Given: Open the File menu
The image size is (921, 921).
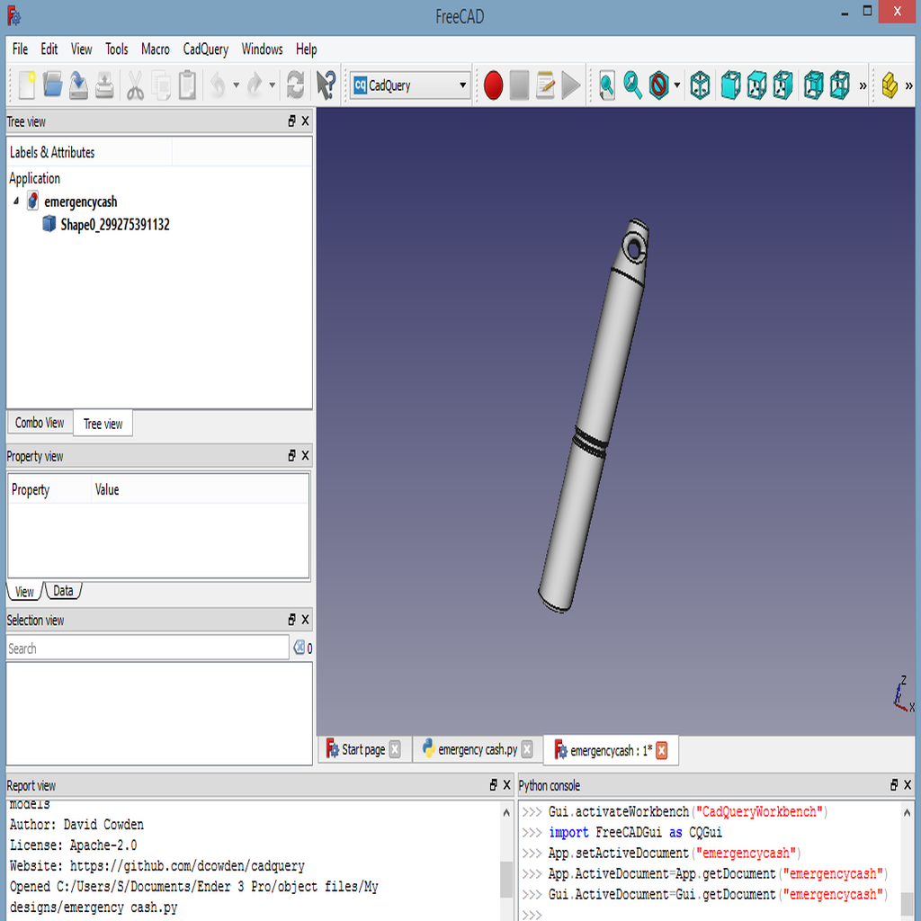Looking at the screenshot, I should pyautogui.click(x=20, y=49).
